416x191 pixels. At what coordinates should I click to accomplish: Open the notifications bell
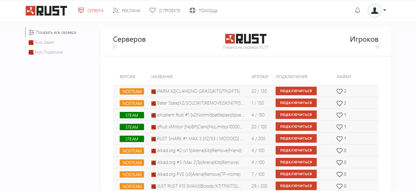click(358, 10)
